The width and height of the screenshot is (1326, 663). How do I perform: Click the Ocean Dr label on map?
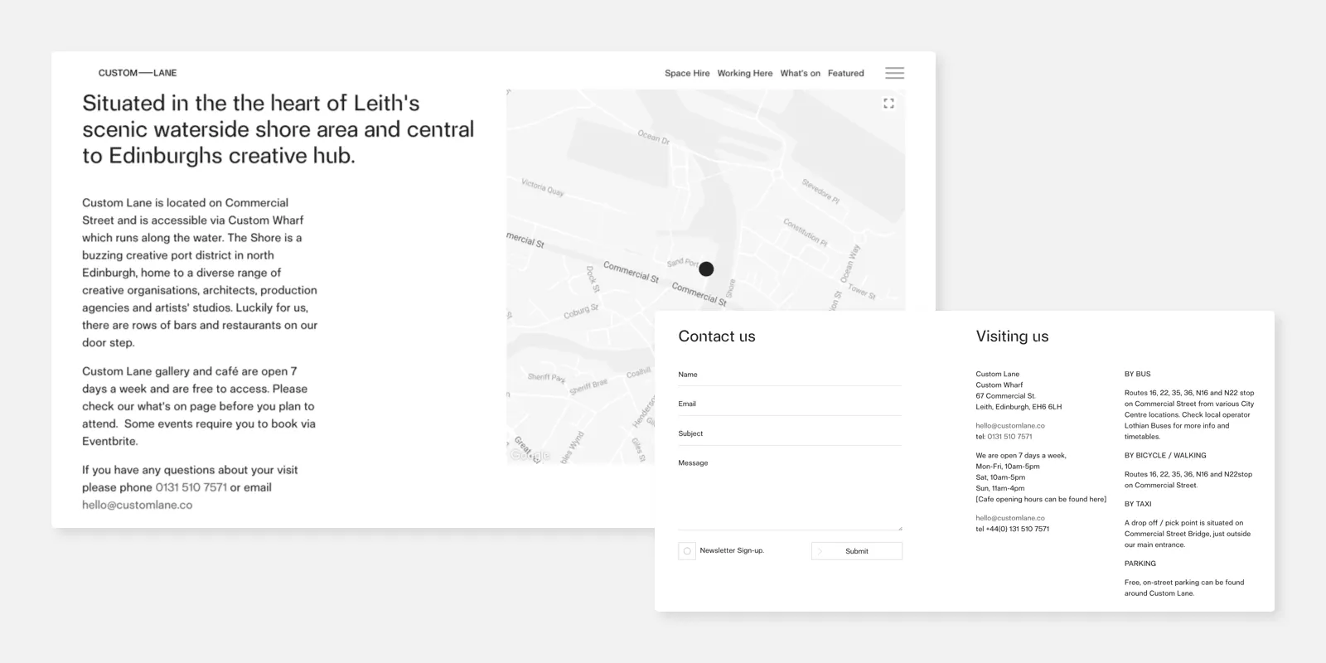click(x=653, y=137)
